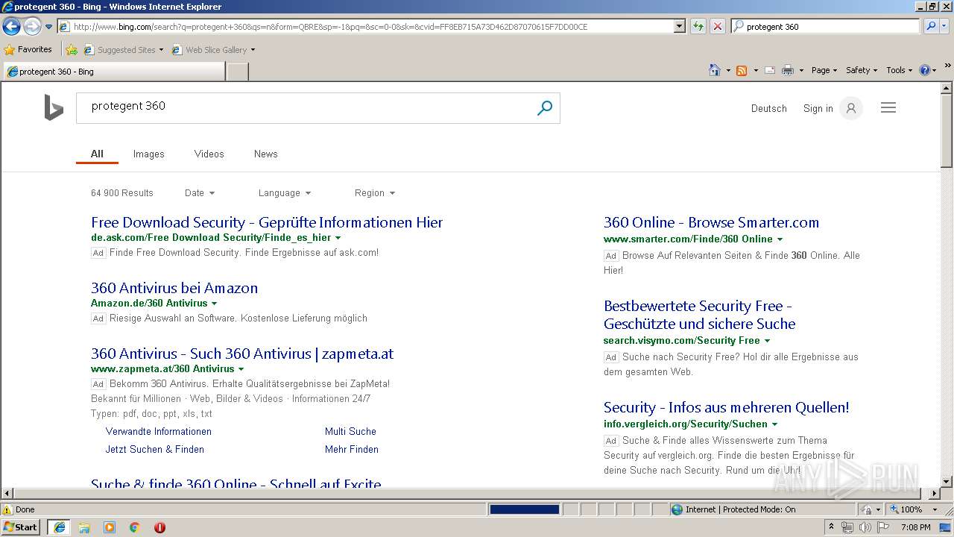
Task: Click the volume speaker tray icon
Action: (x=865, y=527)
